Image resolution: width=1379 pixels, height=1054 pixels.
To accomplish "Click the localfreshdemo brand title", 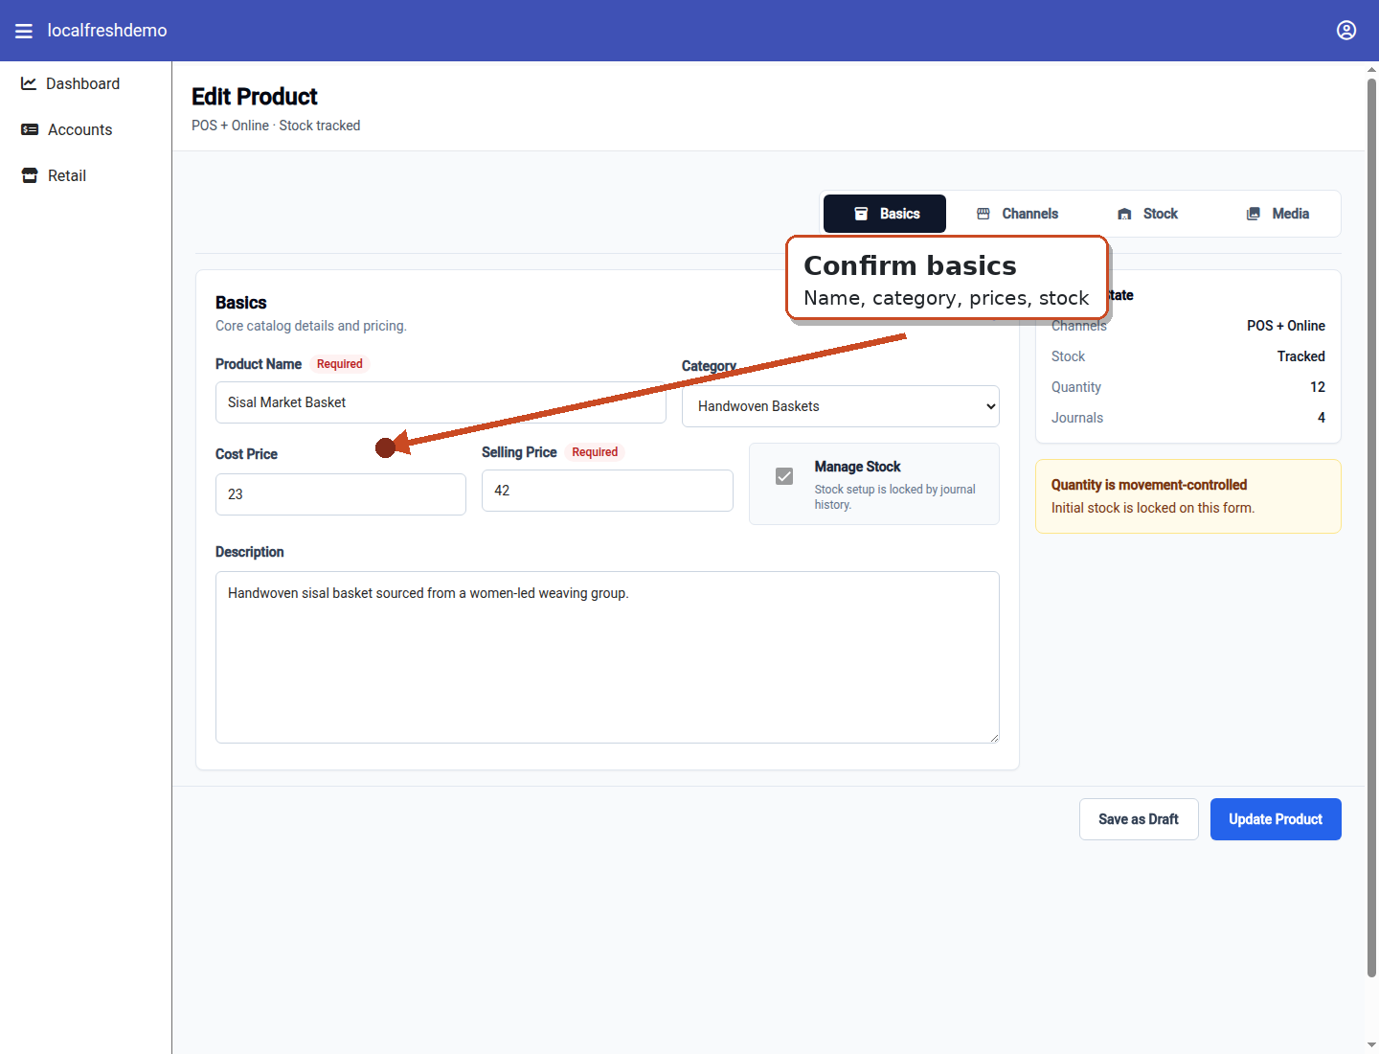I will pyautogui.click(x=107, y=31).
